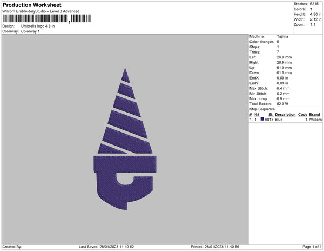Click design name 'Umbrella logo 4,8 in'

38,26
